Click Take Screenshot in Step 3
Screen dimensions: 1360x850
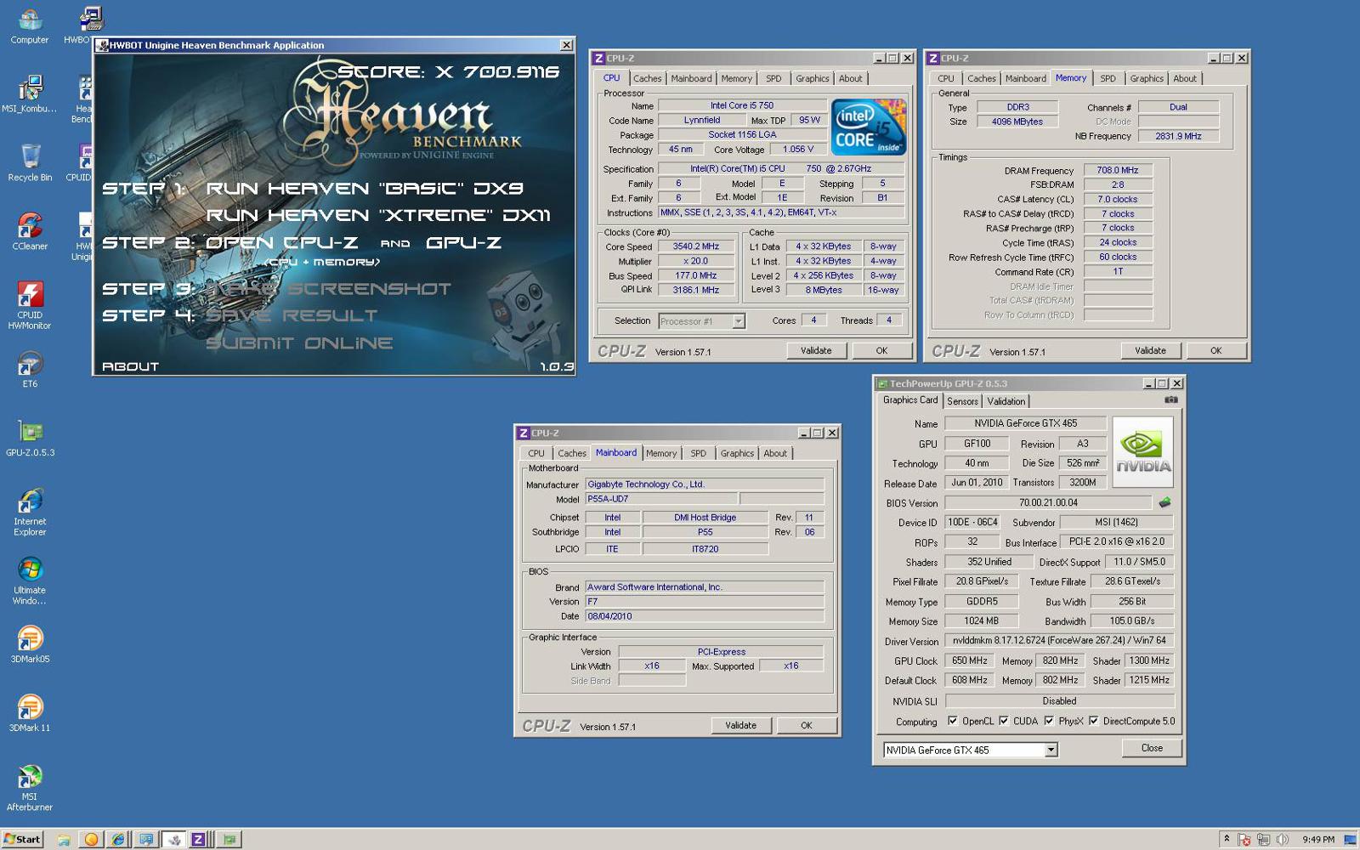(x=329, y=289)
